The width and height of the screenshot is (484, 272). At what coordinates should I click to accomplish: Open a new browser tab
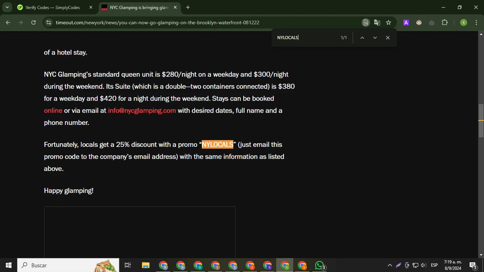click(188, 7)
